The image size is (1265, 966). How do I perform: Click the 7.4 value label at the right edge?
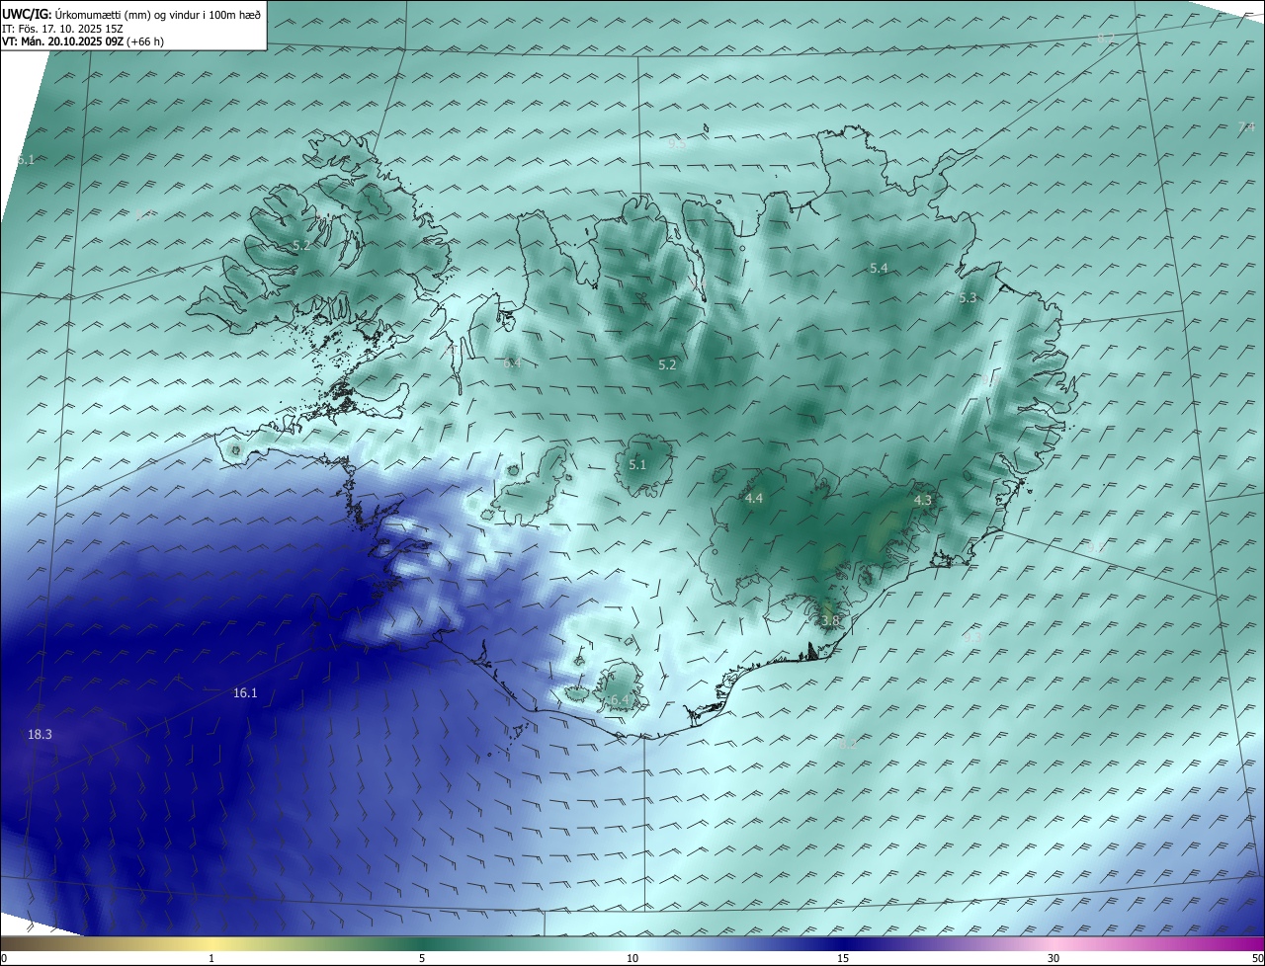[x=1246, y=126]
